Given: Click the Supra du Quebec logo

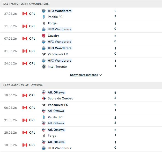Looking at the screenshot, I should (44, 98).
